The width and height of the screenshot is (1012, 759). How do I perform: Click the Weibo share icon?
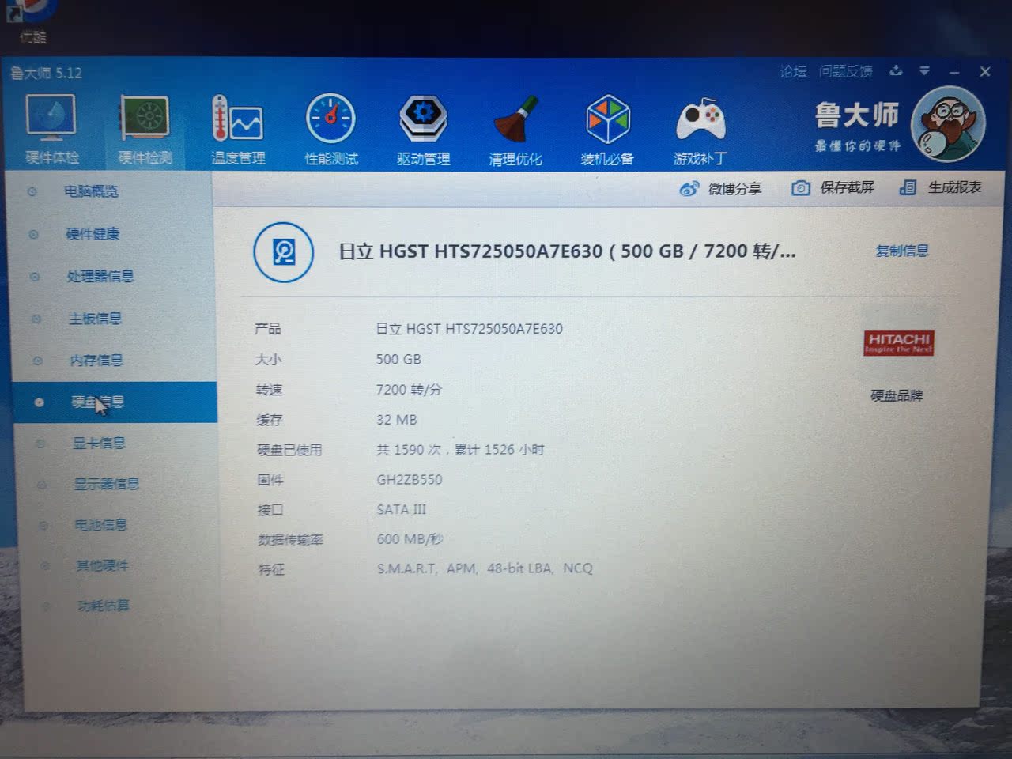pos(689,189)
